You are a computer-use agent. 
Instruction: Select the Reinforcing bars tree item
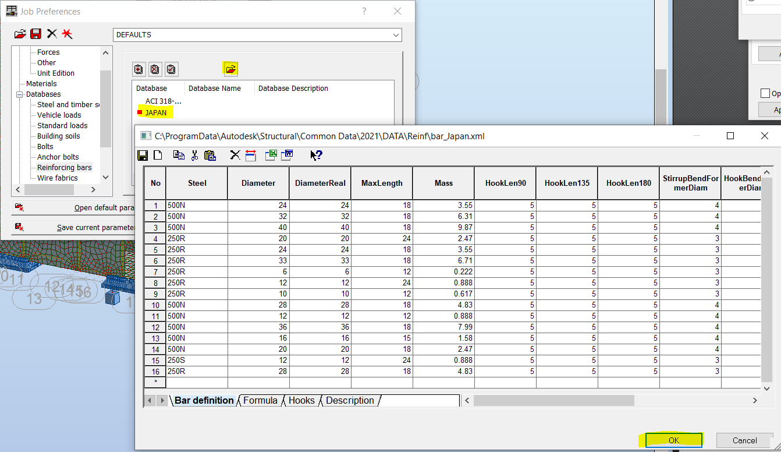click(64, 167)
